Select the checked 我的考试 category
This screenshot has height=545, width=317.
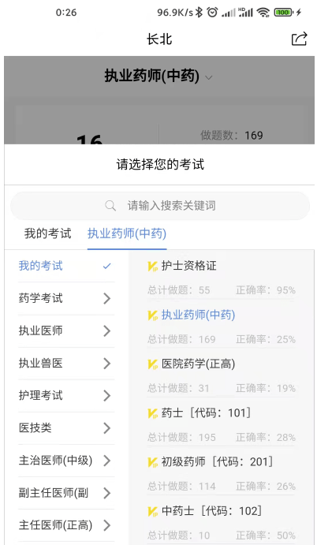(x=66, y=266)
